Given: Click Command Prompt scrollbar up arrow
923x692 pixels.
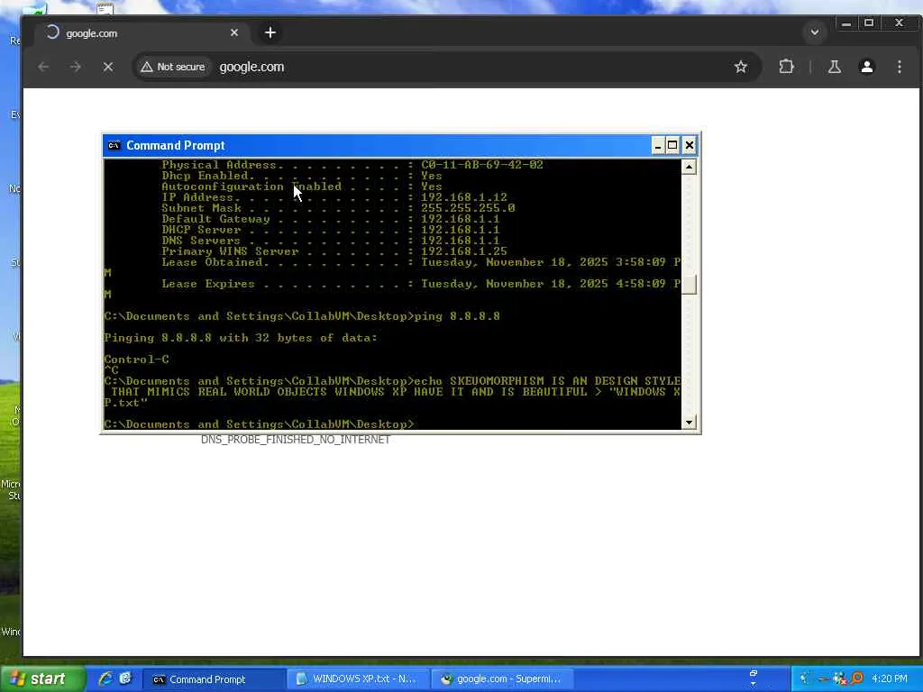Looking at the screenshot, I should tap(690, 167).
